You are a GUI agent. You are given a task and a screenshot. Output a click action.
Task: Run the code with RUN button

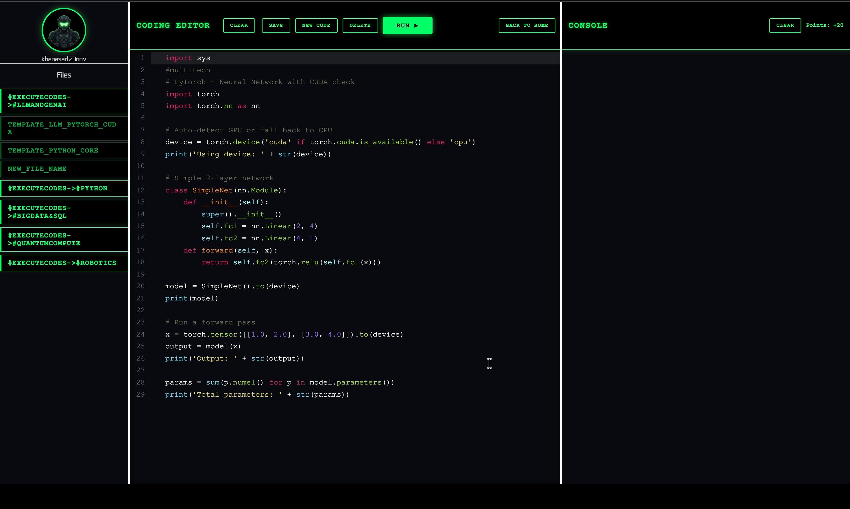tap(407, 25)
